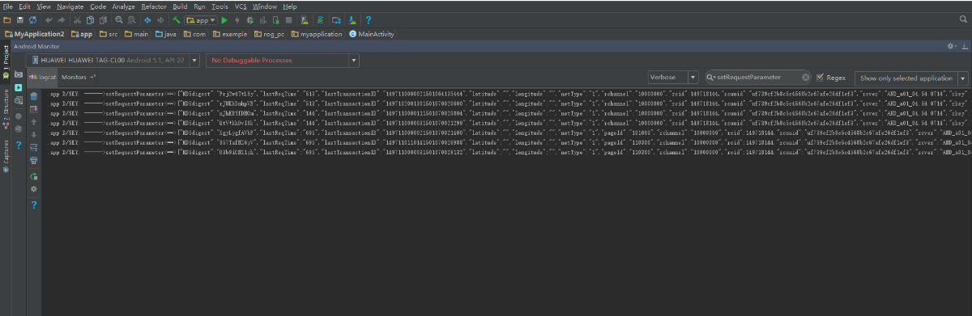Select the Monitors tab
The width and height of the screenshot is (972, 316).
79,77
